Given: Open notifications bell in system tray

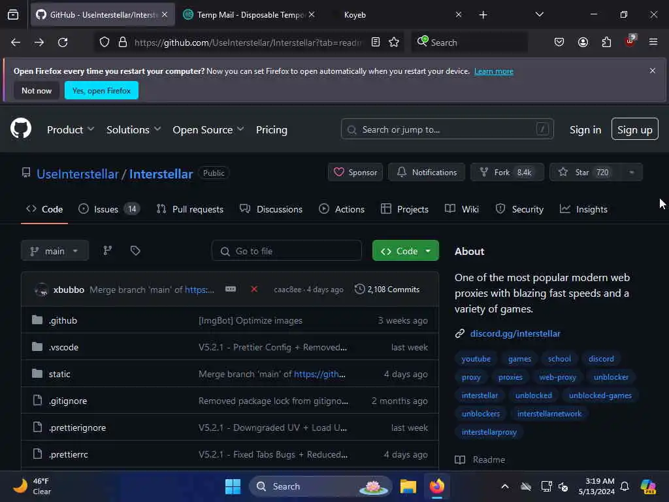Looking at the screenshot, I should pyautogui.click(x=625, y=486).
